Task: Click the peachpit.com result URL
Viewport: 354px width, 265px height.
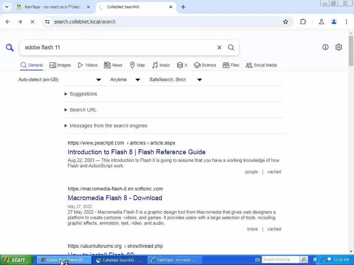Action: (121, 143)
